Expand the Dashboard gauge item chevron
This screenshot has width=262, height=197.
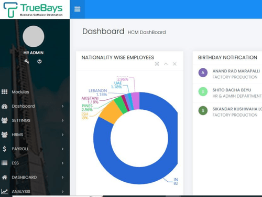click(62, 106)
